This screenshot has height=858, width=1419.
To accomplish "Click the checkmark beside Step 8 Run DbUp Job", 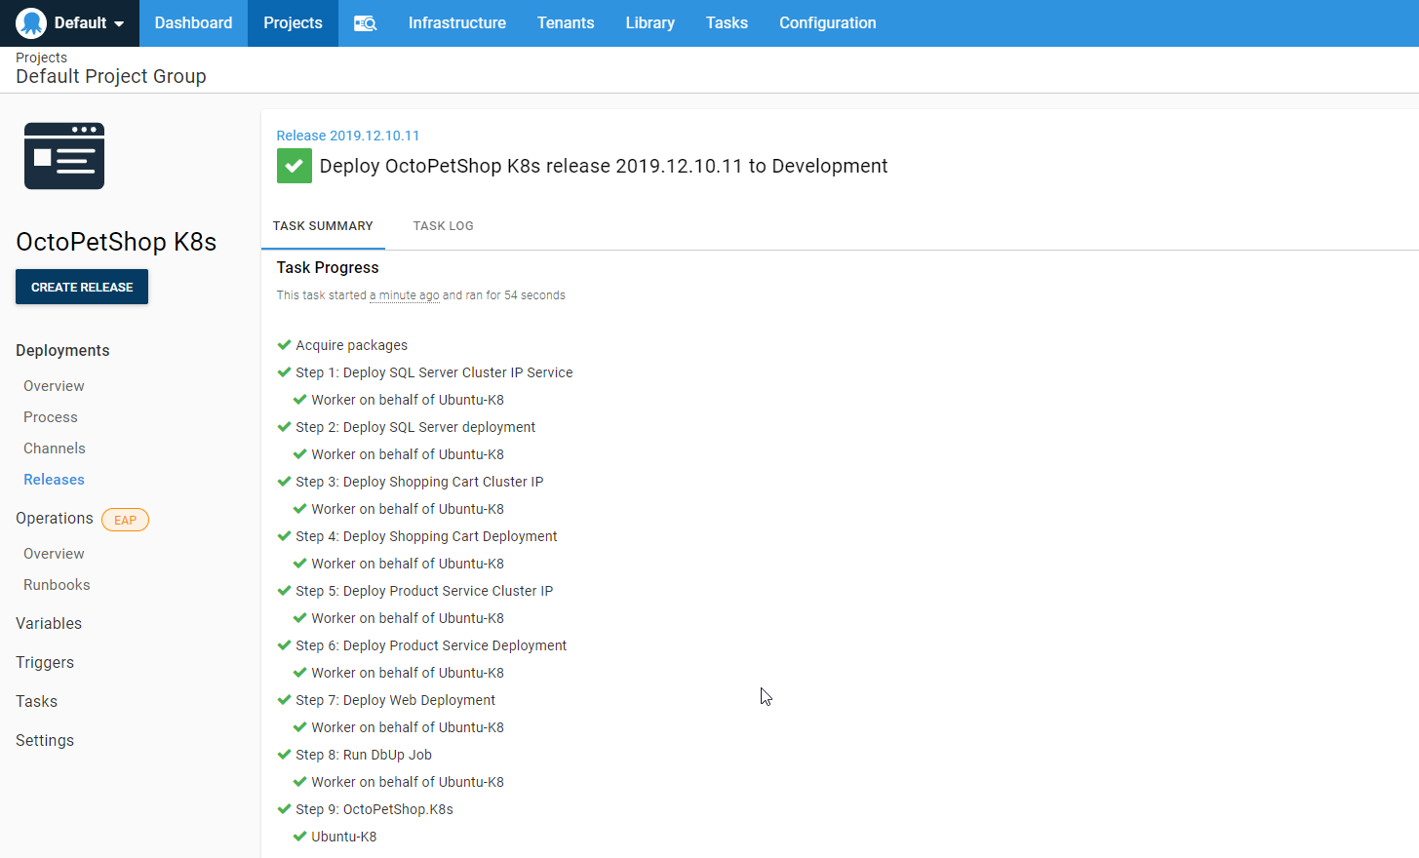I will [x=285, y=755].
